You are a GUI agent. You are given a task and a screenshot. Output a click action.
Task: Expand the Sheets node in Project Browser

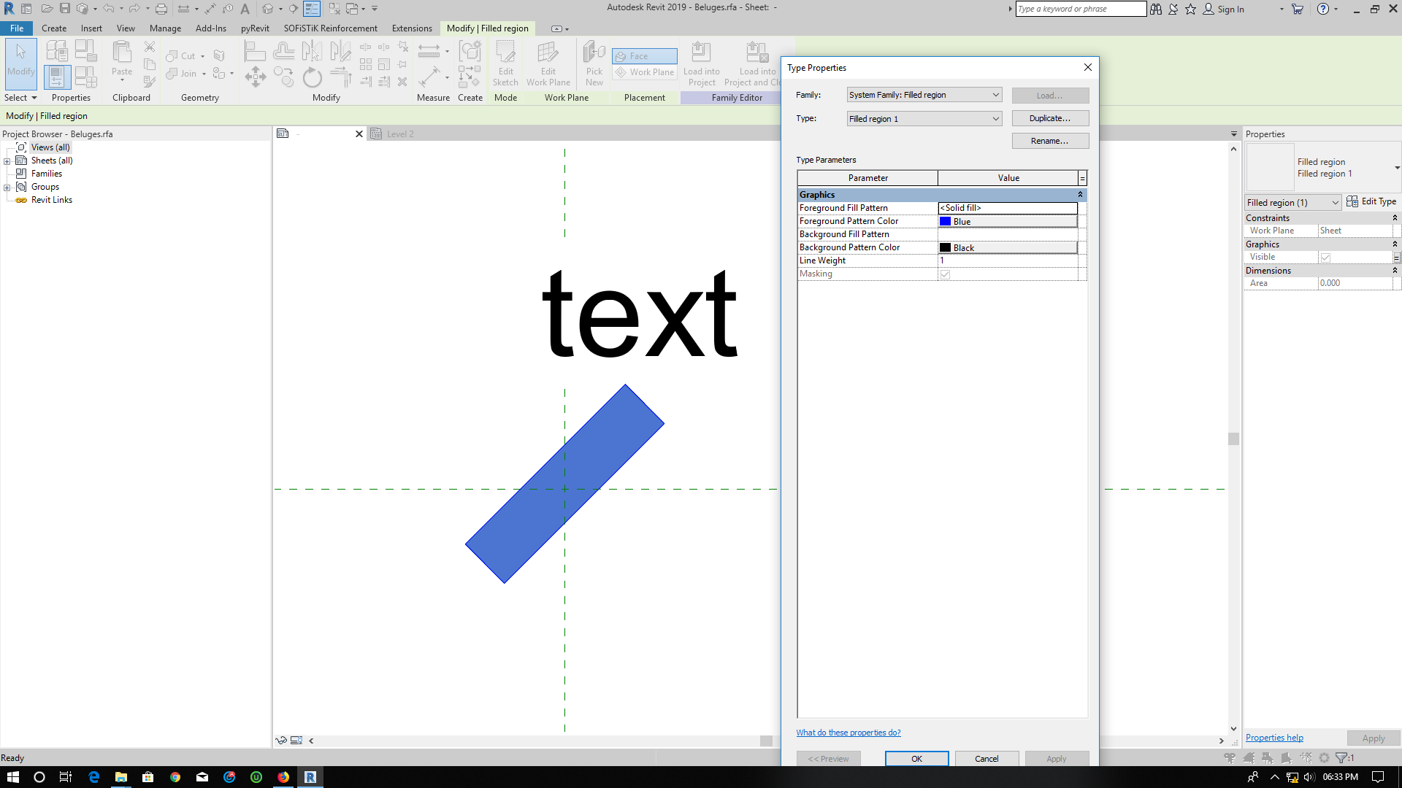[x=7, y=160]
